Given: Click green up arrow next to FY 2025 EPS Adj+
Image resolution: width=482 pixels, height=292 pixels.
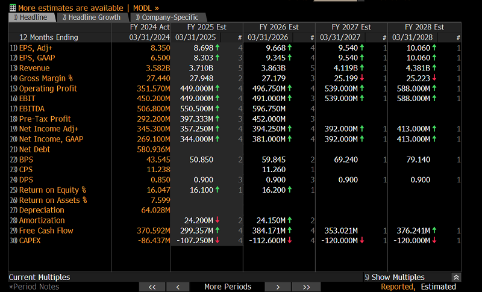Looking at the screenshot, I should pyautogui.click(x=218, y=48).
